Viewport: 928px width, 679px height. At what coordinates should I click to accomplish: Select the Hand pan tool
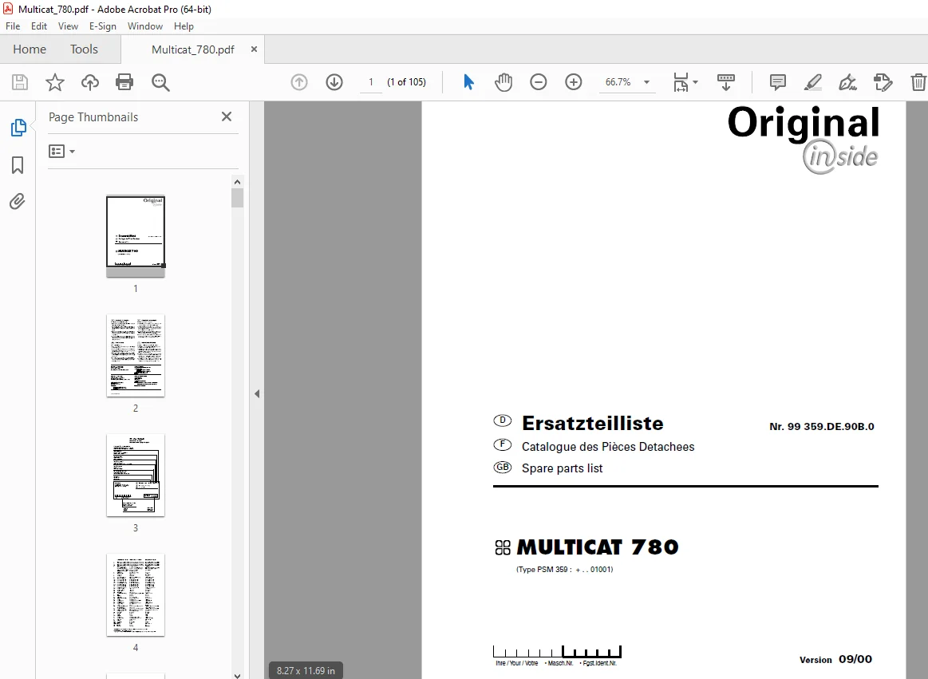[x=503, y=81]
